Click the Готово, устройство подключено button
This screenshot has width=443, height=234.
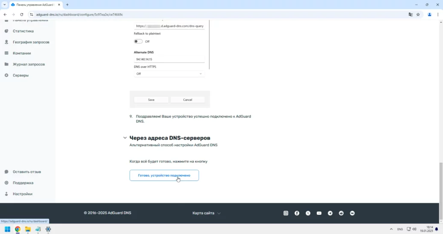(x=164, y=175)
